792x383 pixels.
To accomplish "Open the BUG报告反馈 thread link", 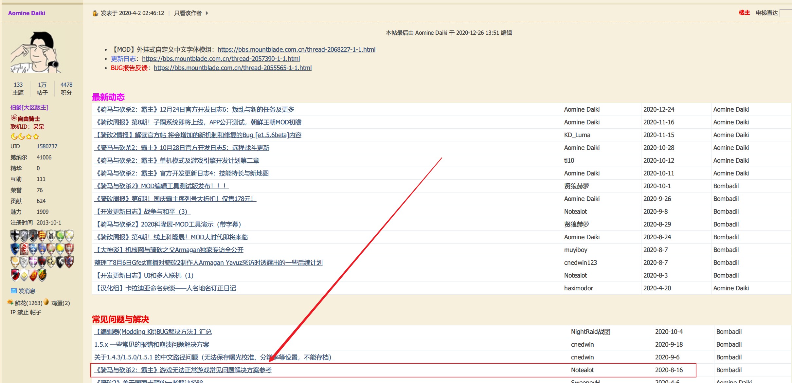I will (x=232, y=68).
